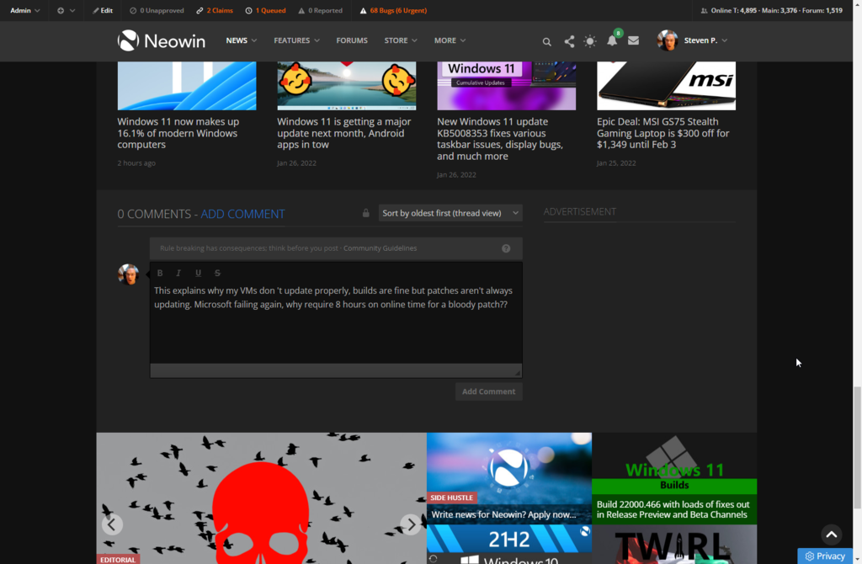Open 0 Unapproved in admin bar
The width and height of the screenshot is (862, 564).
point(157,10)
